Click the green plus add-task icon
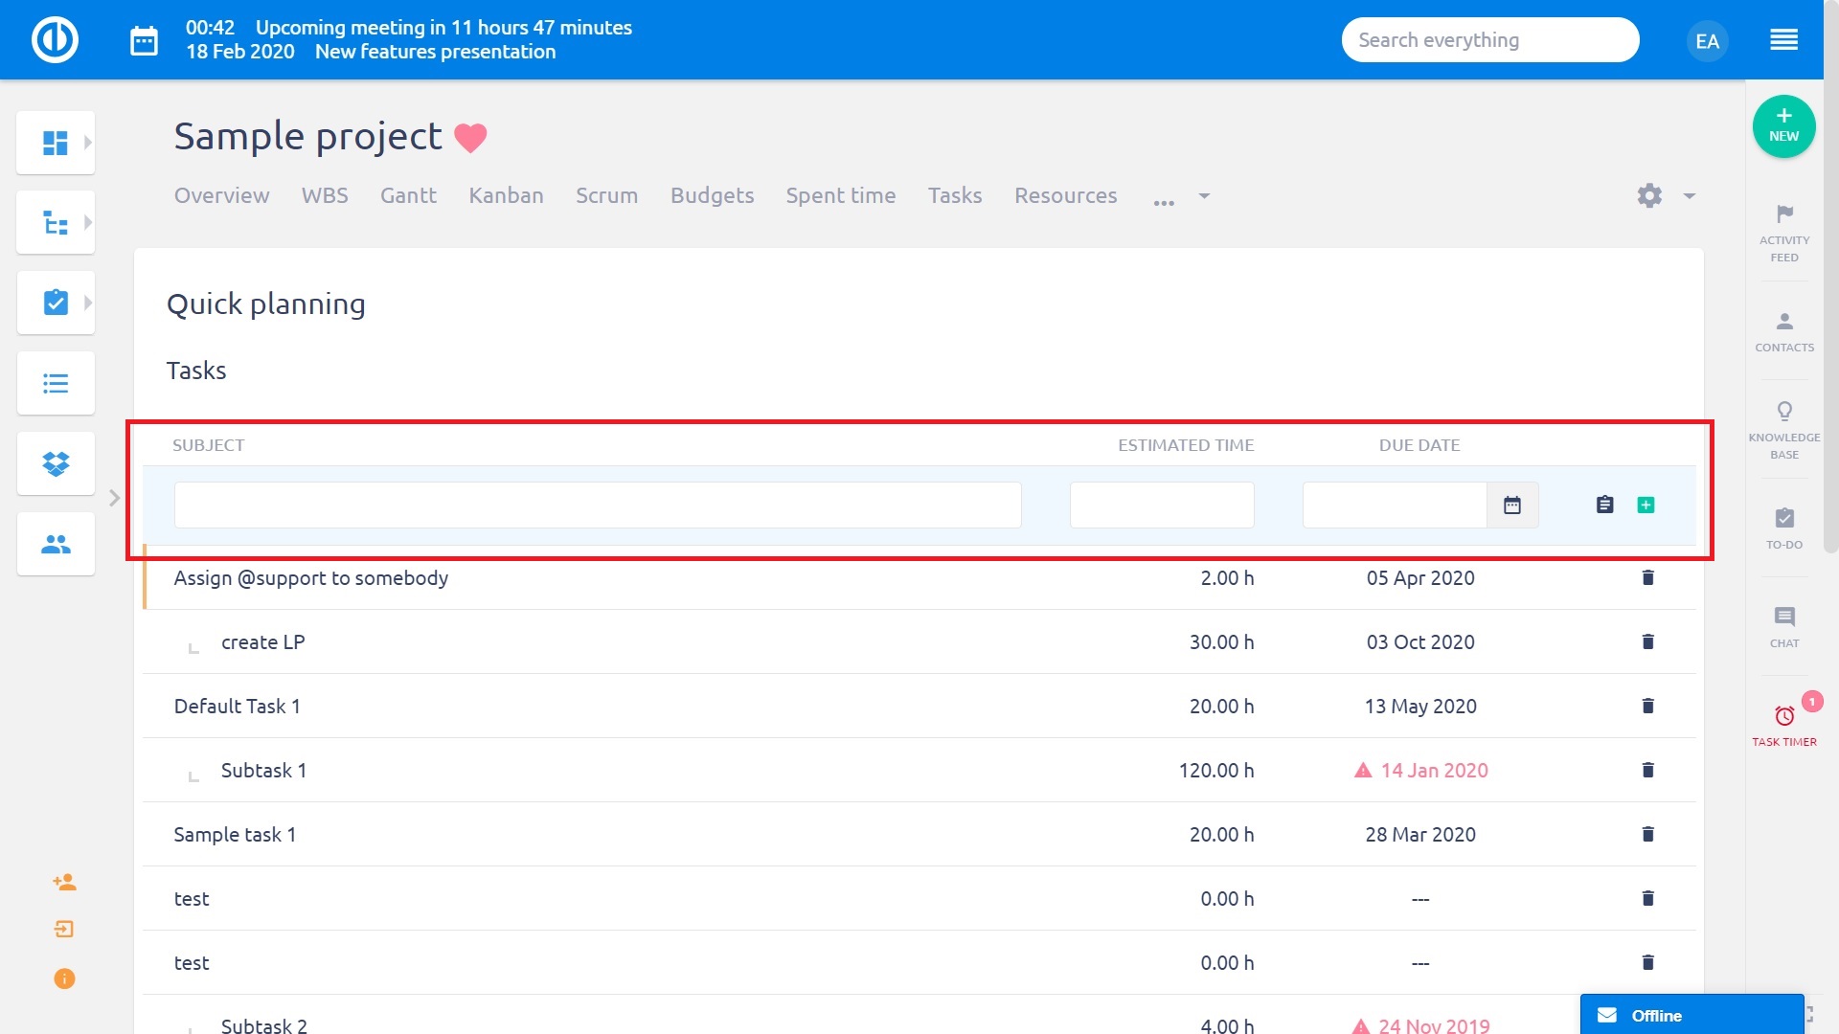 coord(1646,505)
